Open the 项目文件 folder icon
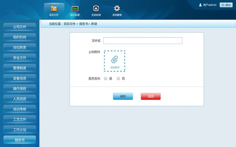 54,9
